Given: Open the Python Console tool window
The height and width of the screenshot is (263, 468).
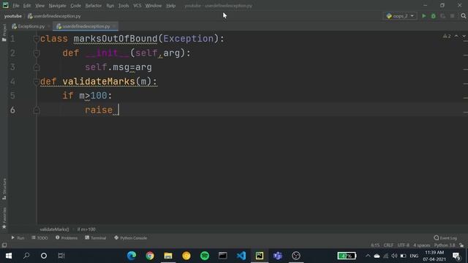Looking at the screenshot, I should (130, 238).
